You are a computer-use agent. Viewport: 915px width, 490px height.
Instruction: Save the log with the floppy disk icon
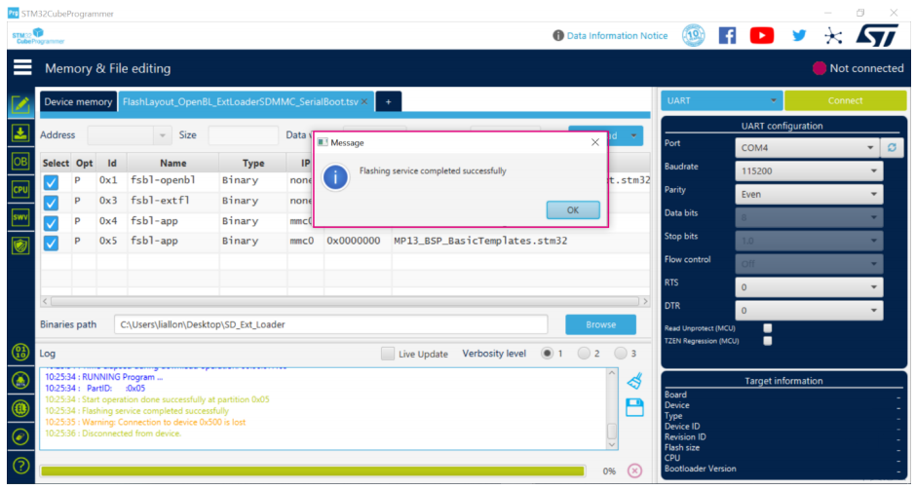(634, 407)
